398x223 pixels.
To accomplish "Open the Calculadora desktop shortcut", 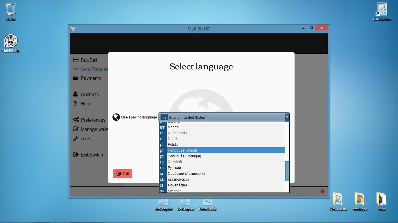I will click(x=382, y=10).
